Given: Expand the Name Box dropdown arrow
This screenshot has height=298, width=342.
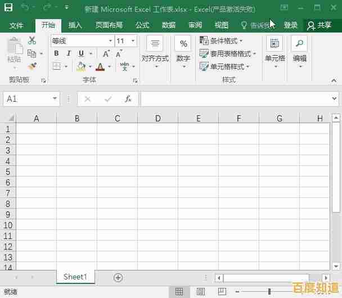Looking at the screenshot, I should pyautogui.click(x=55, y=99).
